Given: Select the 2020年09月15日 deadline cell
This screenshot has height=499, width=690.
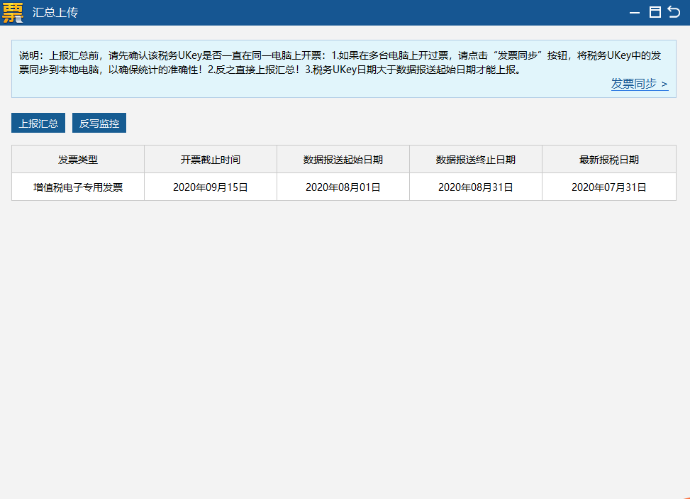Looking at the screenshot, I should click(x=210, y=187).
